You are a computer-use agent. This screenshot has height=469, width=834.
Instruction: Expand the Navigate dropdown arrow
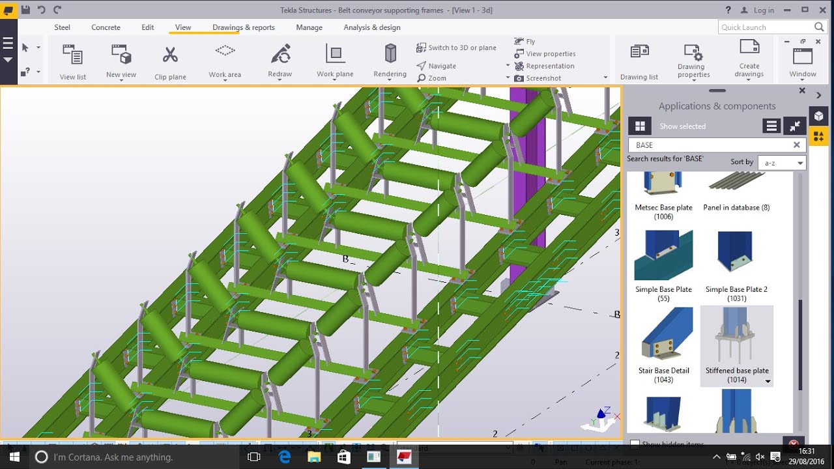508,66
